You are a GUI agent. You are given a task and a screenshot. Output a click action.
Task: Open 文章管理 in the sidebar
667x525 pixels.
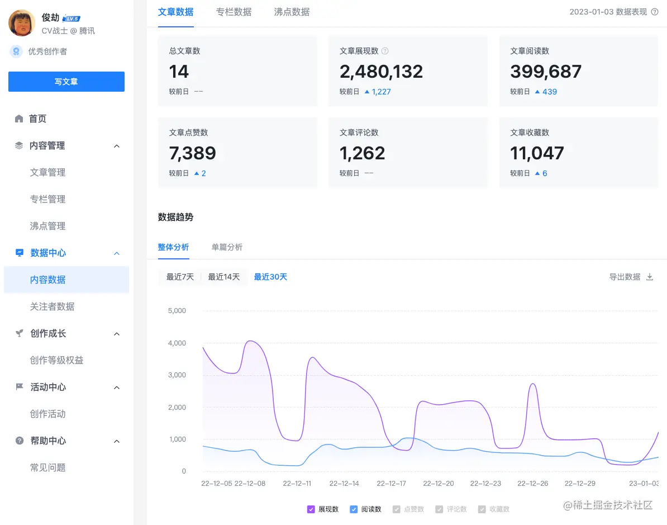pos(47,172)
